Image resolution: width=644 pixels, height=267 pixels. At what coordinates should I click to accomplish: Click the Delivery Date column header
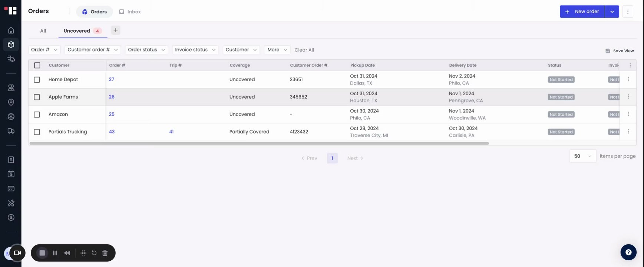tap(463, 65)
